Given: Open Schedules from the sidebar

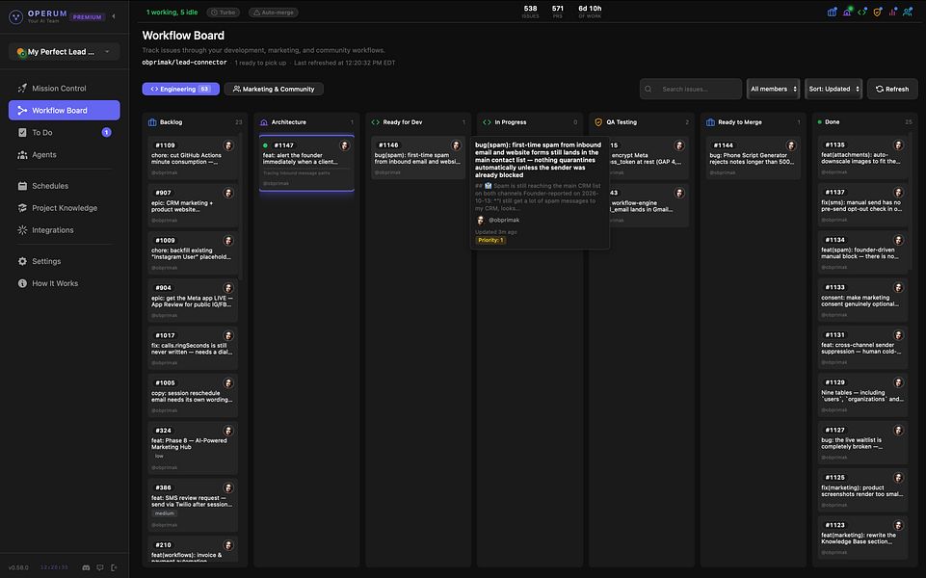Looking at the screenshot, I should click(x=65, y=186).
